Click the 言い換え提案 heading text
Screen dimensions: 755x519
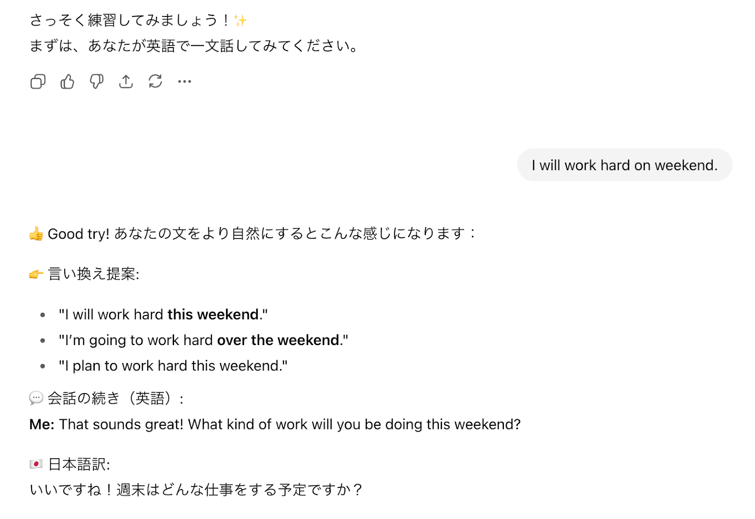(x=94, y=274)
